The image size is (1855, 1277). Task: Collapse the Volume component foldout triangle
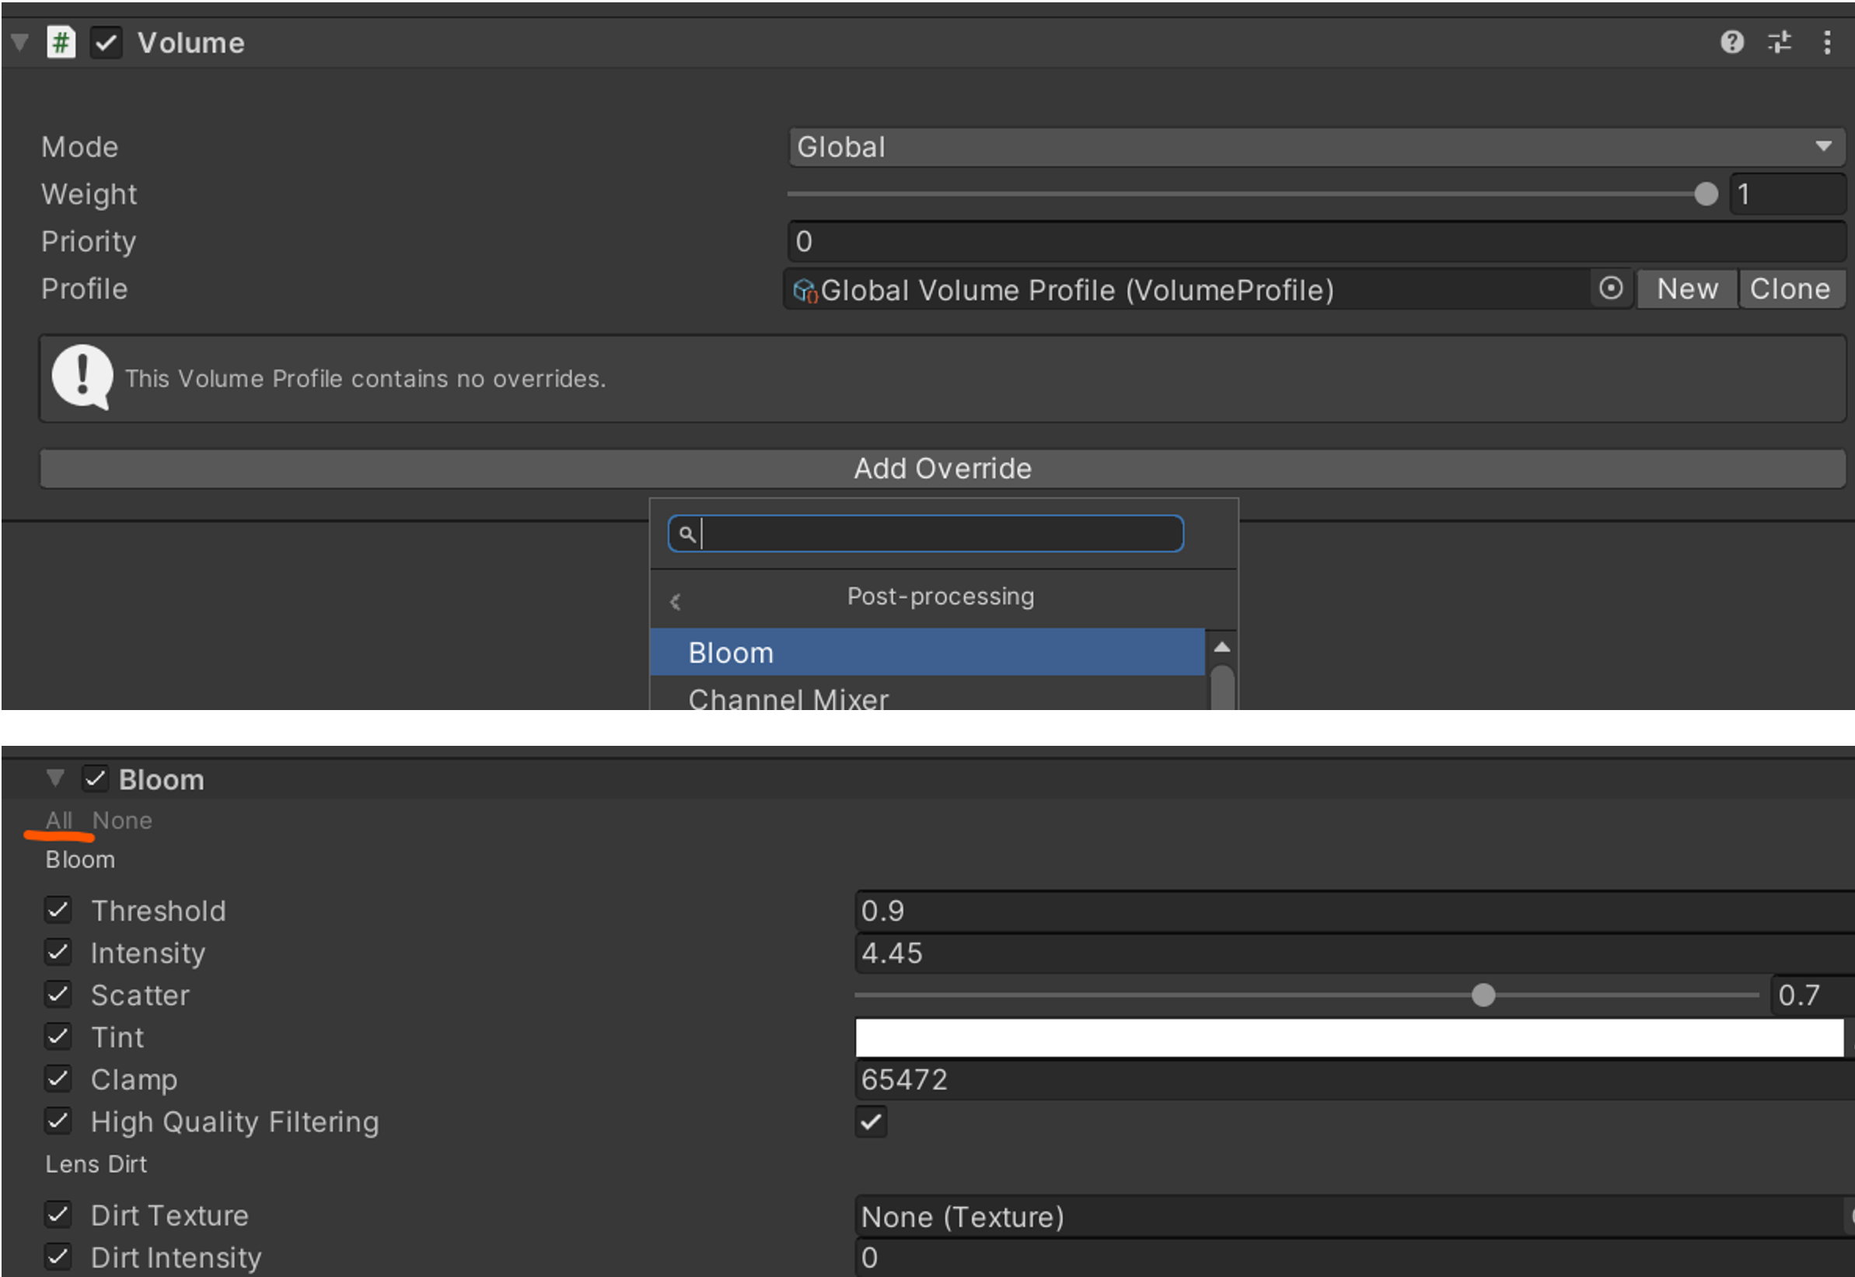(x=20, y=41)
